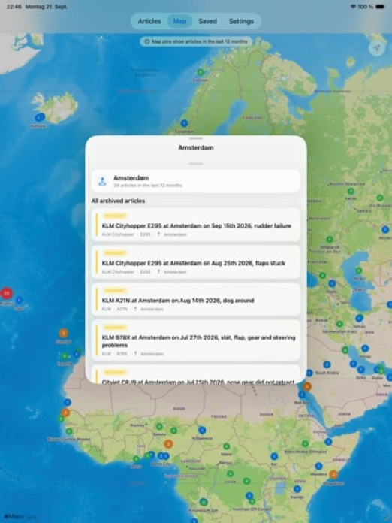Image resolution: width=392 pixels, height=523 pixels.
Task: Click the handle below the Amsterdam title
Action: 196,164
